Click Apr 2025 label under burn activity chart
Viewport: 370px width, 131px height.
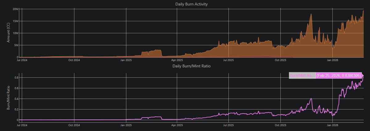click(x=177, y=60)
